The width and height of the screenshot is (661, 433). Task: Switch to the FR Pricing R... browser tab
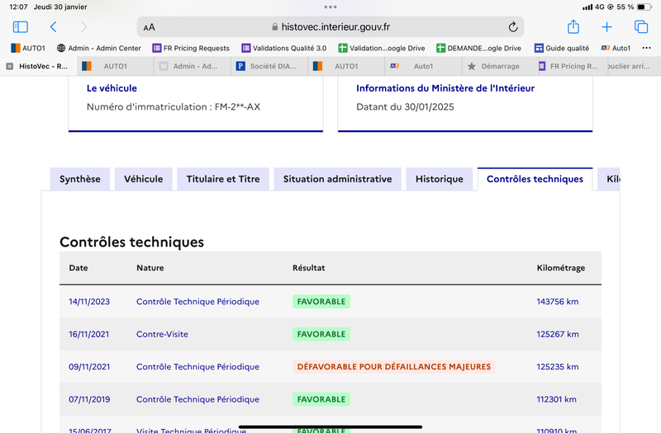coord(573,66)
